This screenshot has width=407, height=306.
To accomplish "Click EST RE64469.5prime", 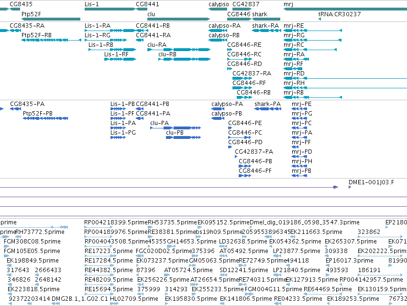I will point(323,294).
